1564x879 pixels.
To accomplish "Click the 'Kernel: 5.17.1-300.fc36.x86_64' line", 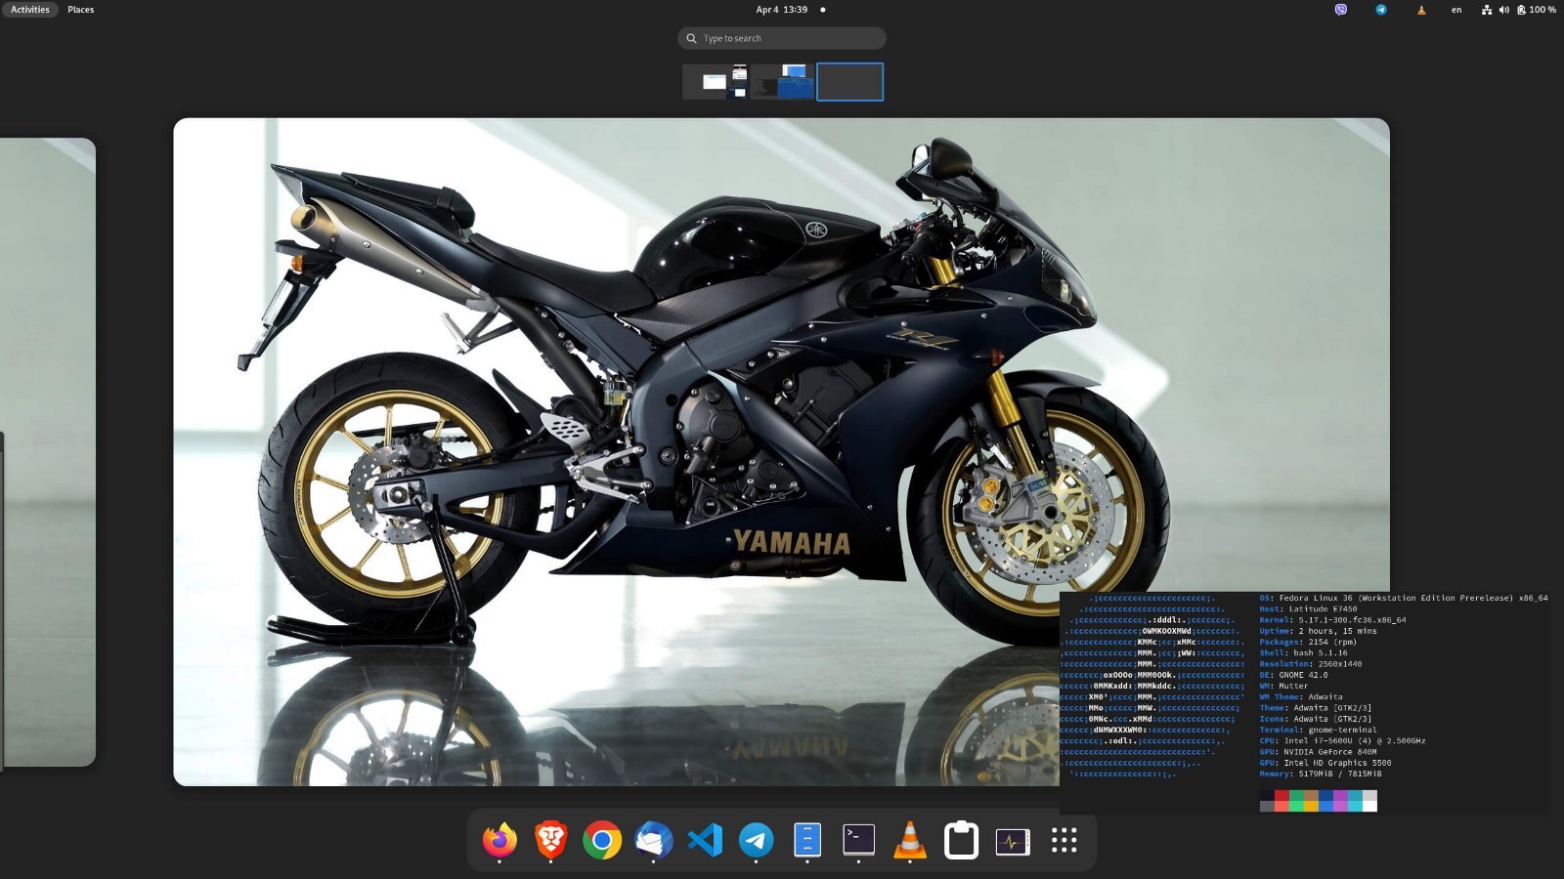I will [1332, 620].
